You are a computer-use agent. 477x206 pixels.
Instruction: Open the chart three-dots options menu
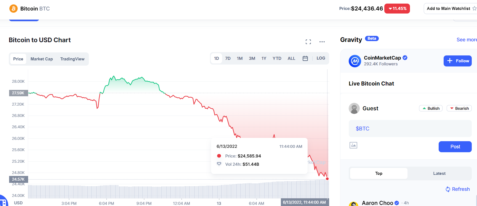322,42
